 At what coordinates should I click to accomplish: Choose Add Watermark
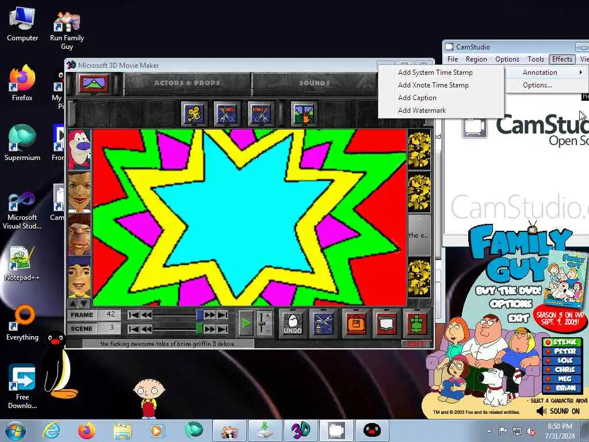pyautogui.click(x=441, y=110)
